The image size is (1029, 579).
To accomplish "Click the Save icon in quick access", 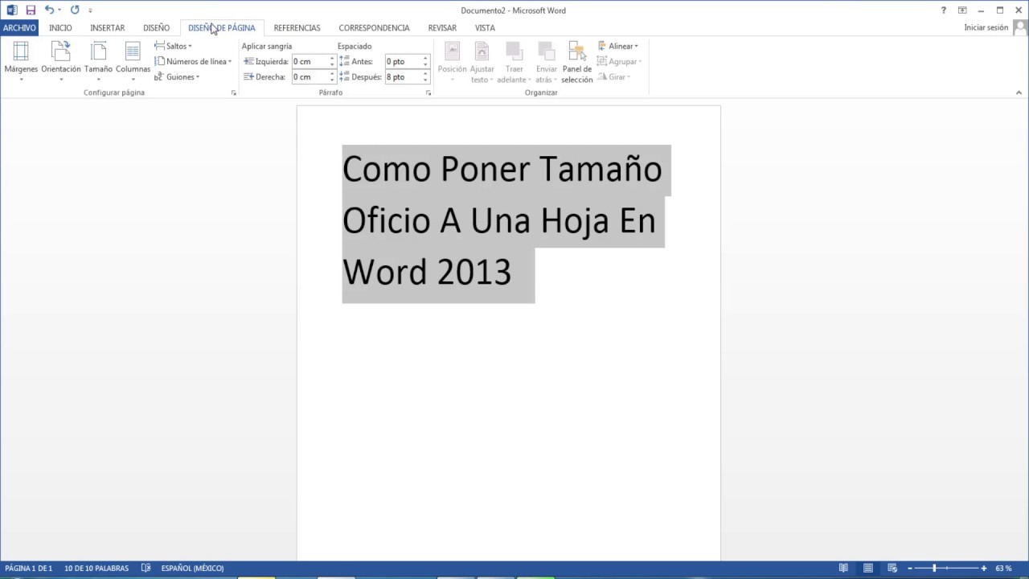I will (x=31, y=10).
